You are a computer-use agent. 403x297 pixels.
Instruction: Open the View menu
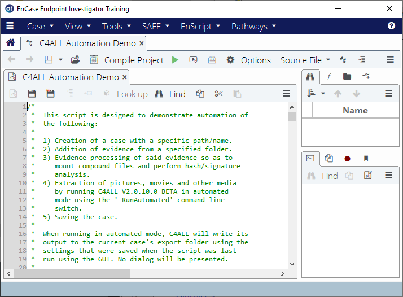pyautogui.click(x=78, y=26)
